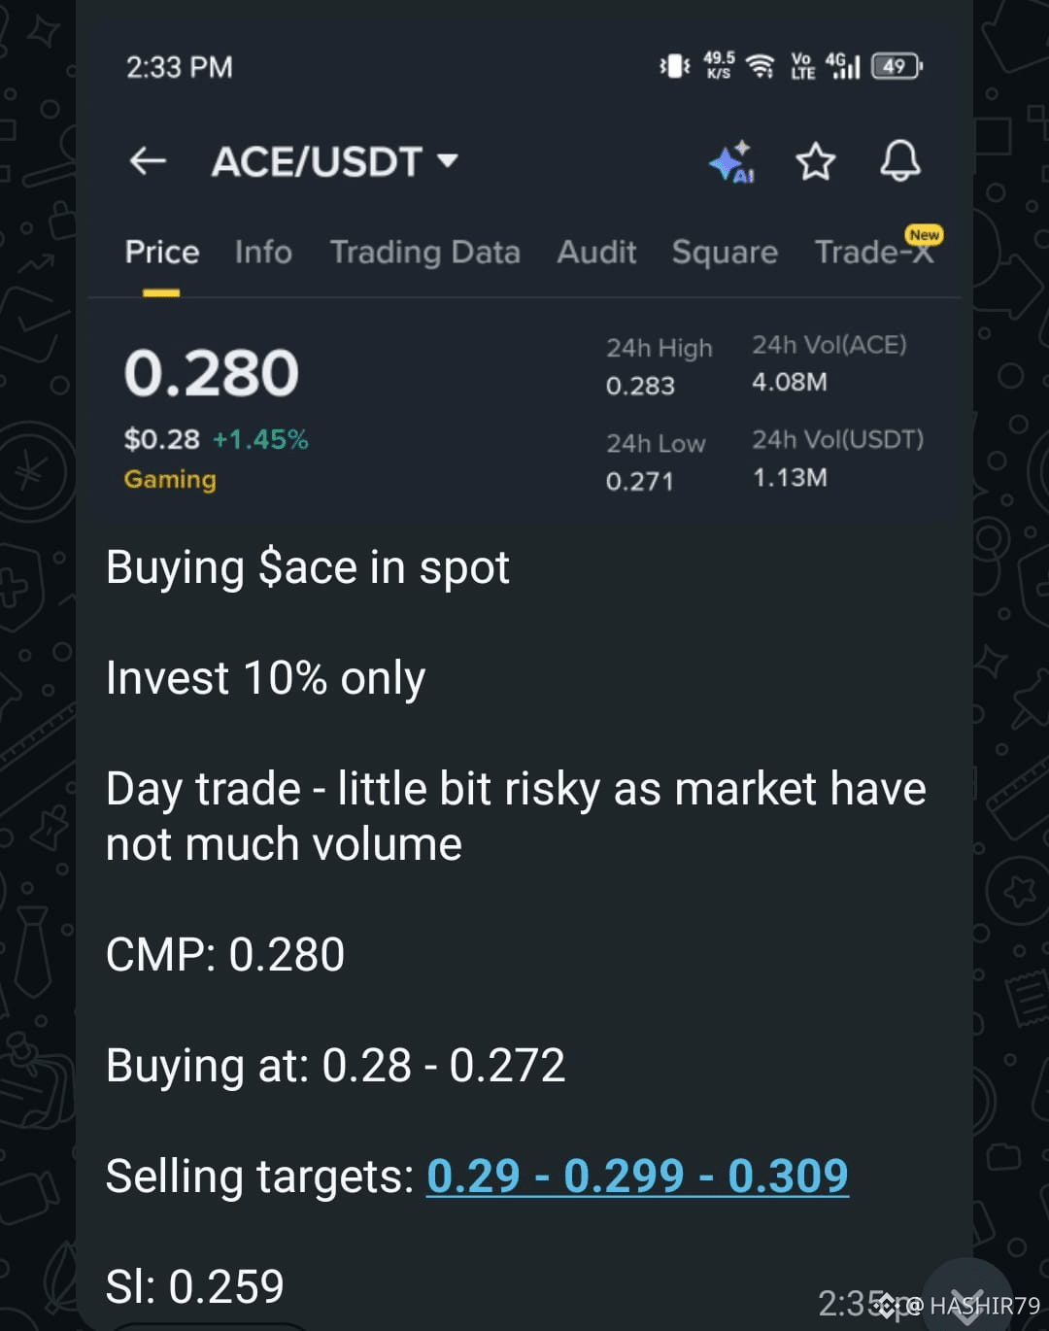Tap the back arrow icon
1049x1331 pixels.
[x=148, y=161]
